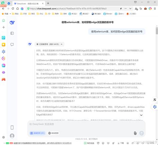The width and height of the screenshot is (158, 145).
Task: Click the address bar URL
Action: (68, 9)
